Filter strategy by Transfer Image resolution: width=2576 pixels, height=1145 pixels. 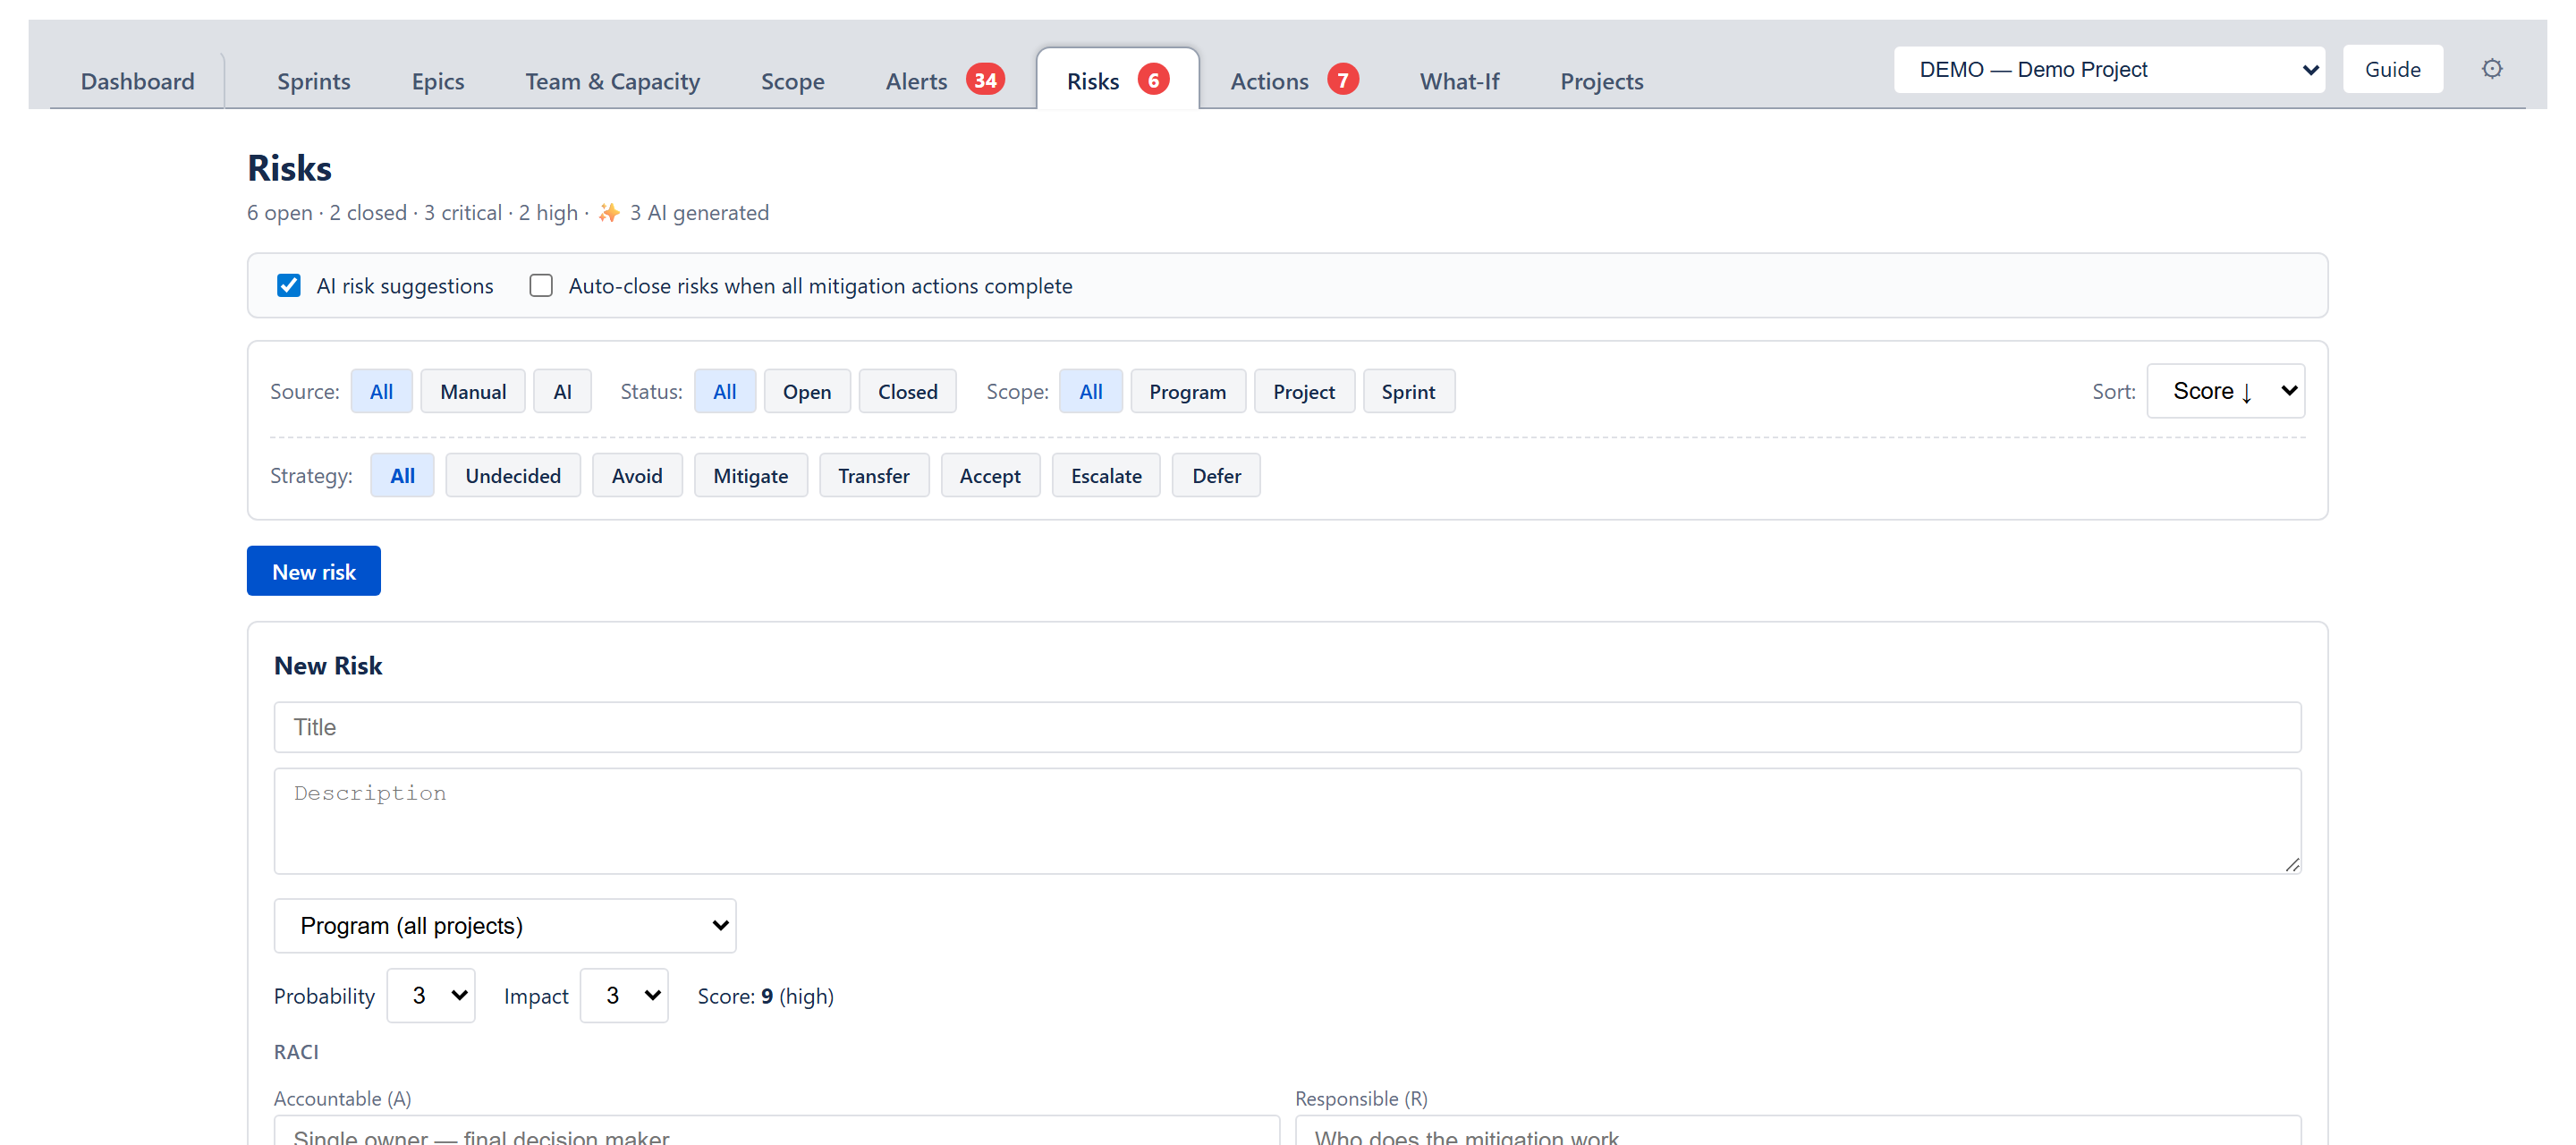(873, 475)
